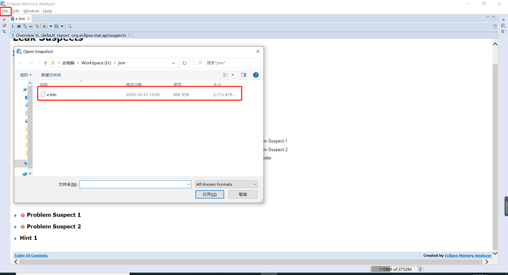Click the heap status 1108M of 2752M bar
This screenshot has width=508, height=275.
[394, 269]
